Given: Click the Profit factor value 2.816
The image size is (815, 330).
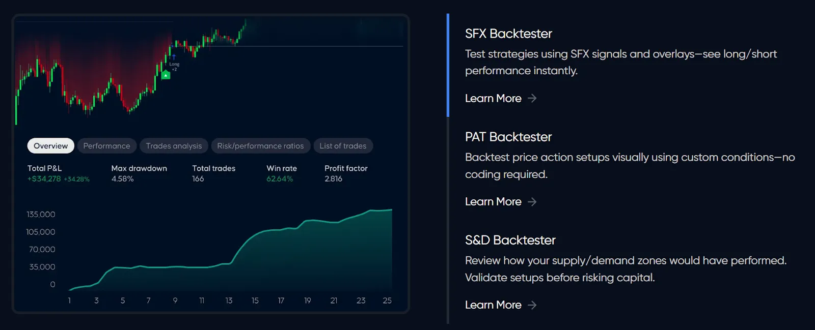Looking at the screenshot, I should (x=334, y=179).
